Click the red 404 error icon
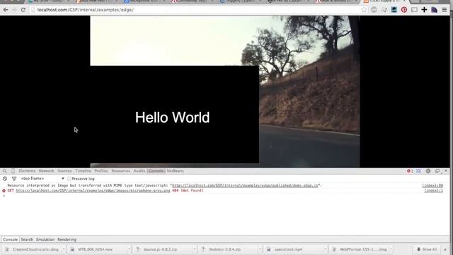 click(x=4, y=191)
